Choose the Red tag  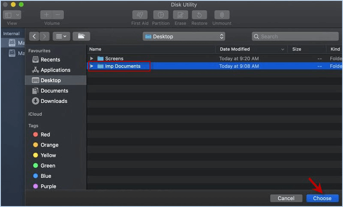pos(42,135)
